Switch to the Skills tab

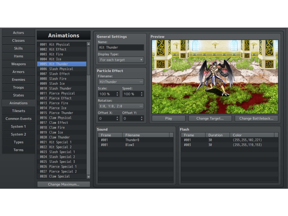pyautogui.click(x=19, y=48)
